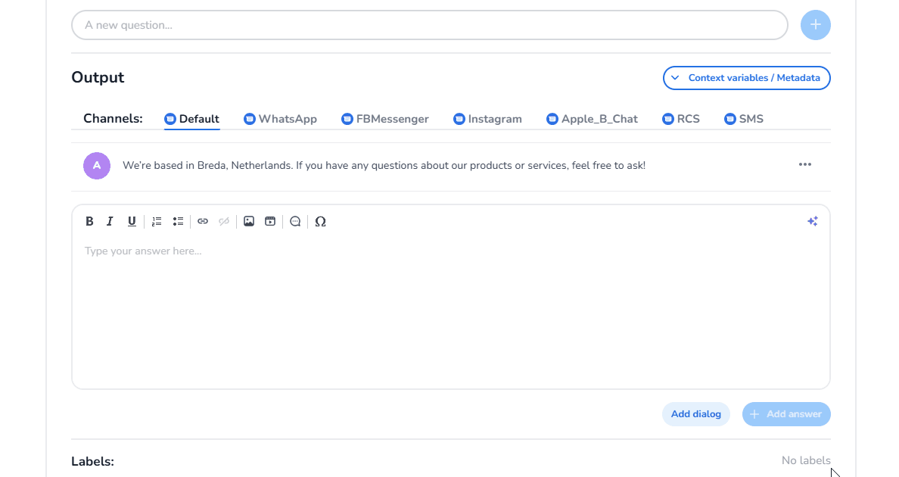Toggle bold formatting in the answer editor
899x477 pixels.
pos(89,221)
